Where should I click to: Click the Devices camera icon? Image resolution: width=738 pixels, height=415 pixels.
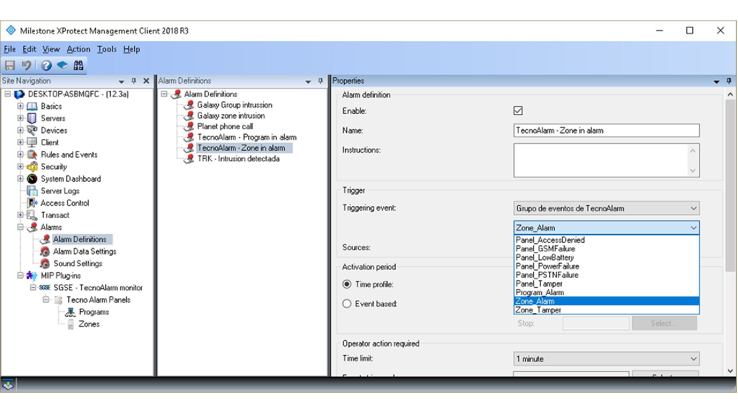tap(32, 130)
